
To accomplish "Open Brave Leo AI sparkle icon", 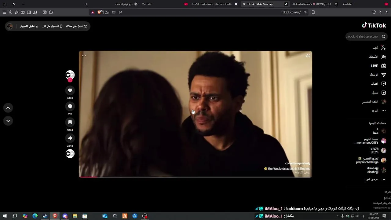I will tap(16, 12).
